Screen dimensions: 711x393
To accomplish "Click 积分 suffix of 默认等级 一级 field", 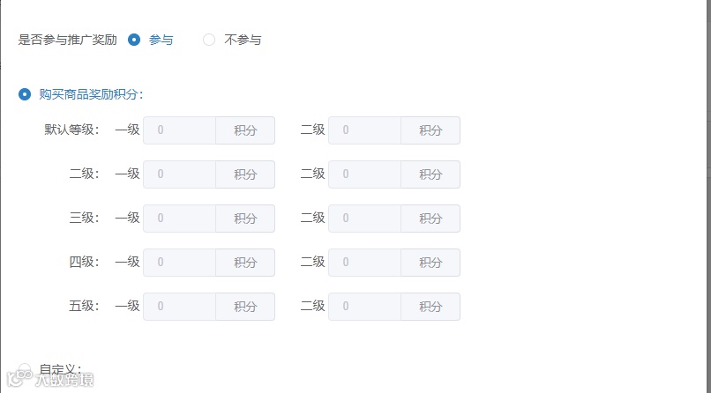I will pos(245,130).
